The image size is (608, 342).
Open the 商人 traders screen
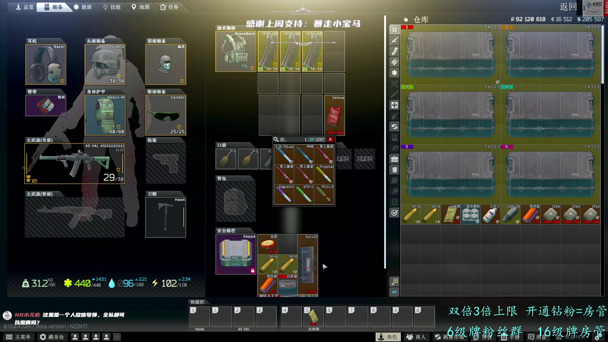click(416, 337)
